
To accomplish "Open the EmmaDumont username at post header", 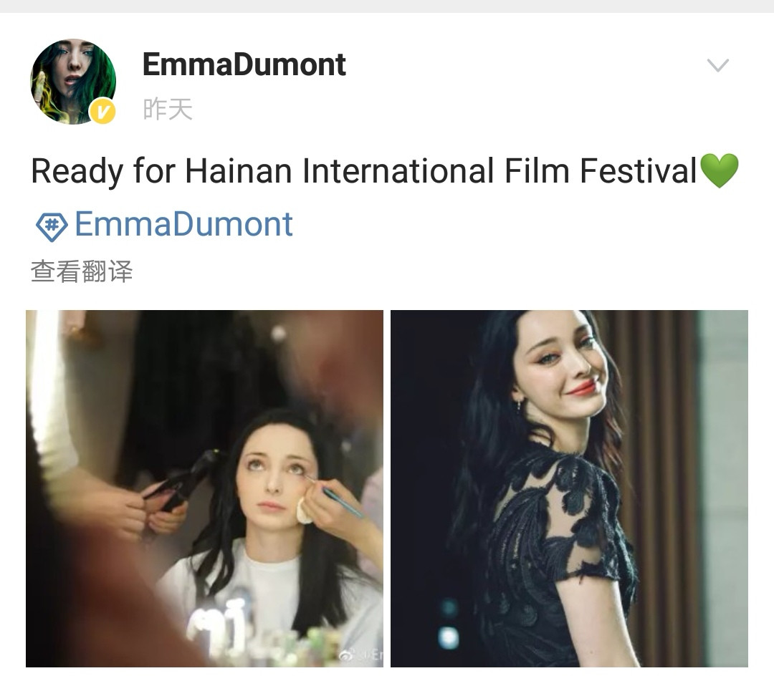I will [244, 64].
